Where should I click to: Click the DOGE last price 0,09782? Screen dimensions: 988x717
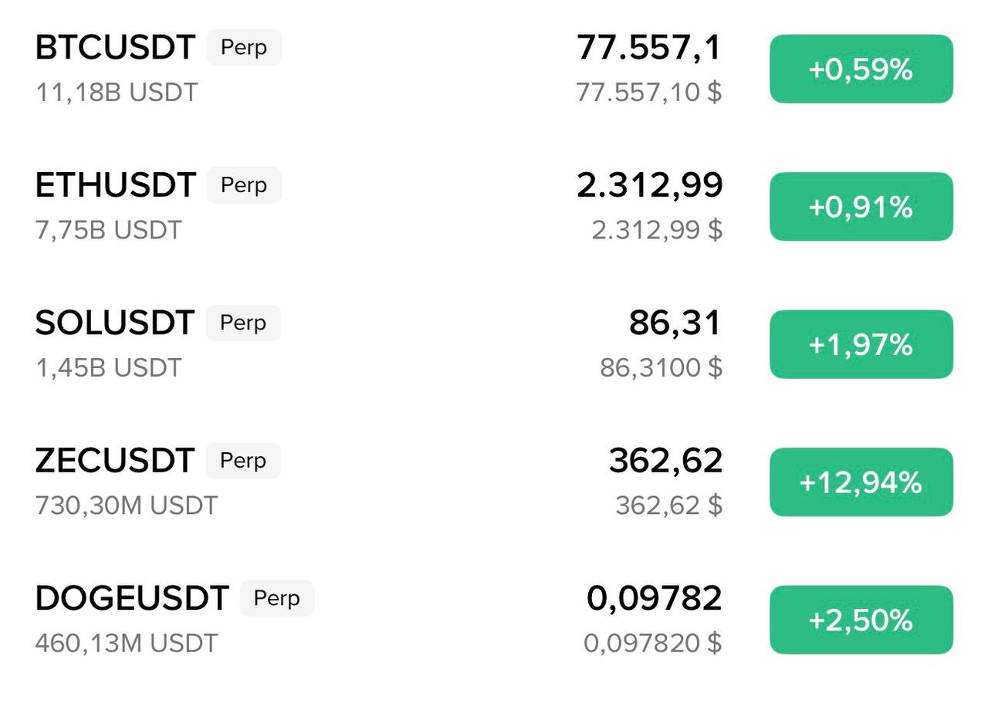click(654, 599)
